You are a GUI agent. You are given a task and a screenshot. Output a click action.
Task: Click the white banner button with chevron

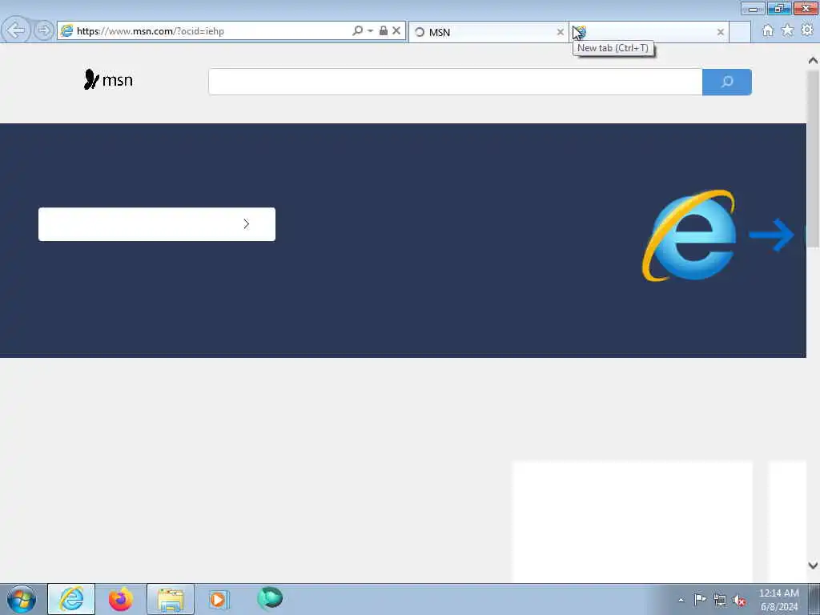coord(157,224)
